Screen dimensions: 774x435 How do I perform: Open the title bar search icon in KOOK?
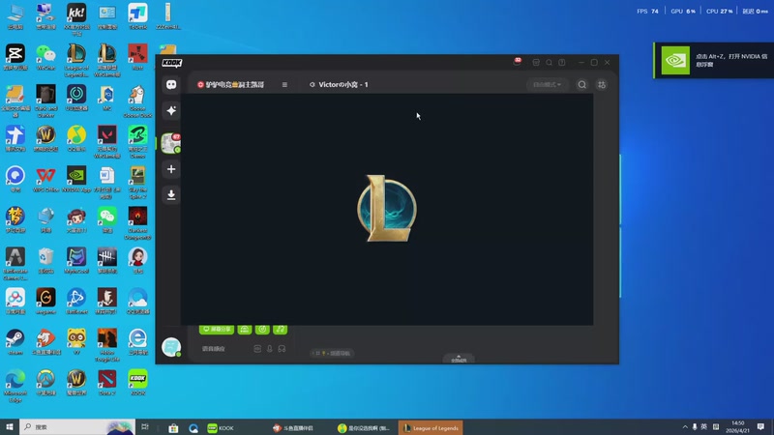pyautogui.click(x=549, y=63)
